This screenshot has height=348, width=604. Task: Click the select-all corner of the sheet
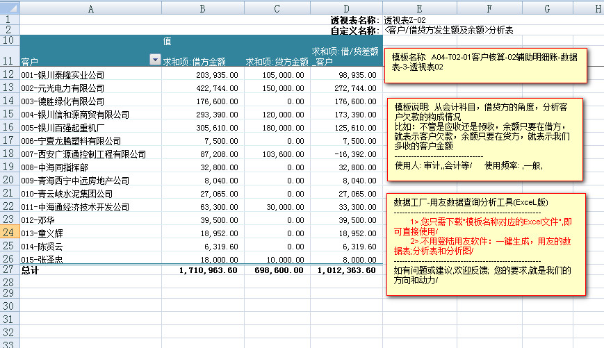click(x=10, y=8)
